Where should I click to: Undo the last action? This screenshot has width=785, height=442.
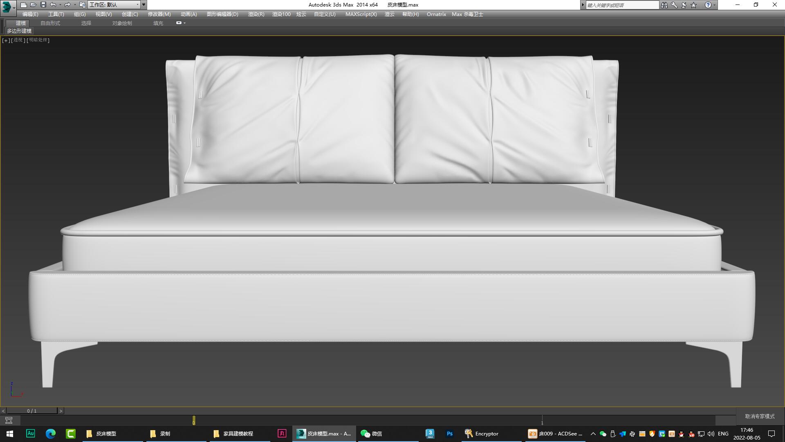tap(52, 5)
